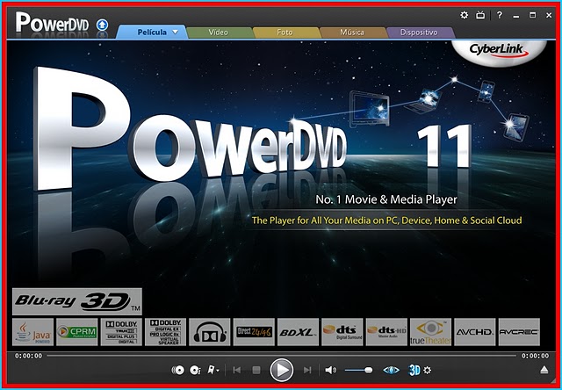Mute audio with the speaker icon
Viewport: 562px width, 390px height.
tap(330, 370)
